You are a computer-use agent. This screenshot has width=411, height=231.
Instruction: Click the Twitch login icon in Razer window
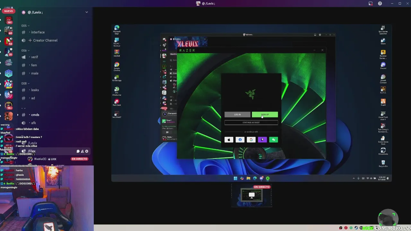(x=262, y=140)
